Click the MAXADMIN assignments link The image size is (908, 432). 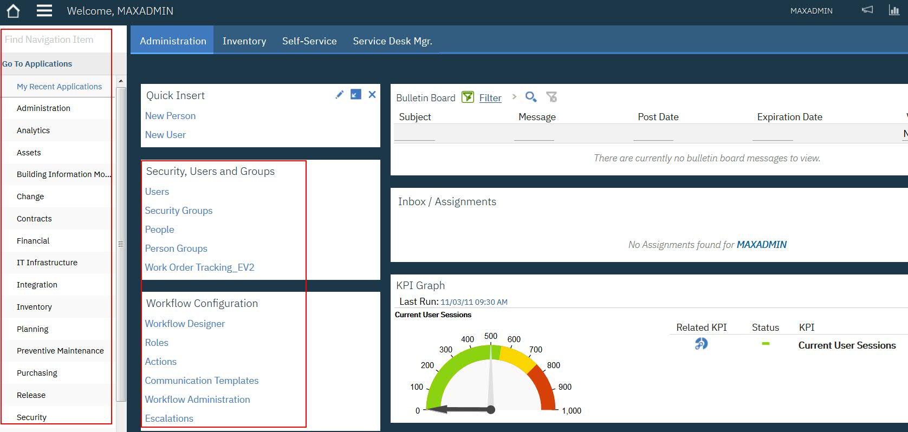(x=762, y=245)
